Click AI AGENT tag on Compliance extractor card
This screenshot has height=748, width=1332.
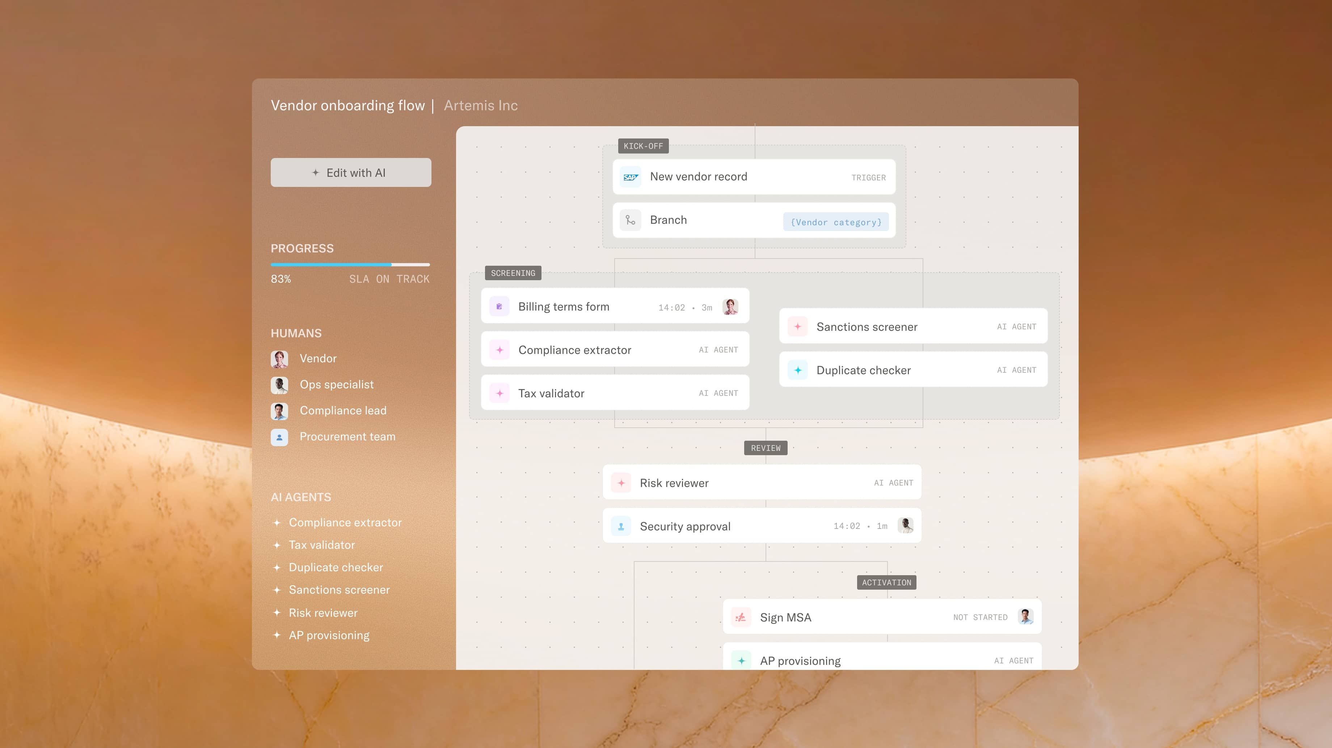718,350
